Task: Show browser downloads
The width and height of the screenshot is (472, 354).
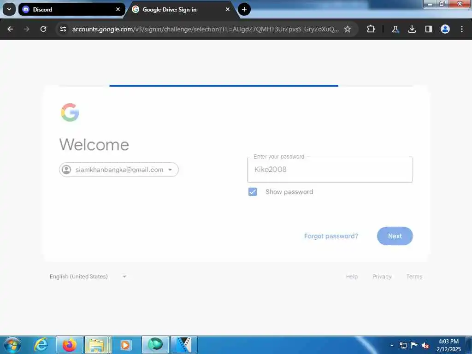Action: (412, 29)
